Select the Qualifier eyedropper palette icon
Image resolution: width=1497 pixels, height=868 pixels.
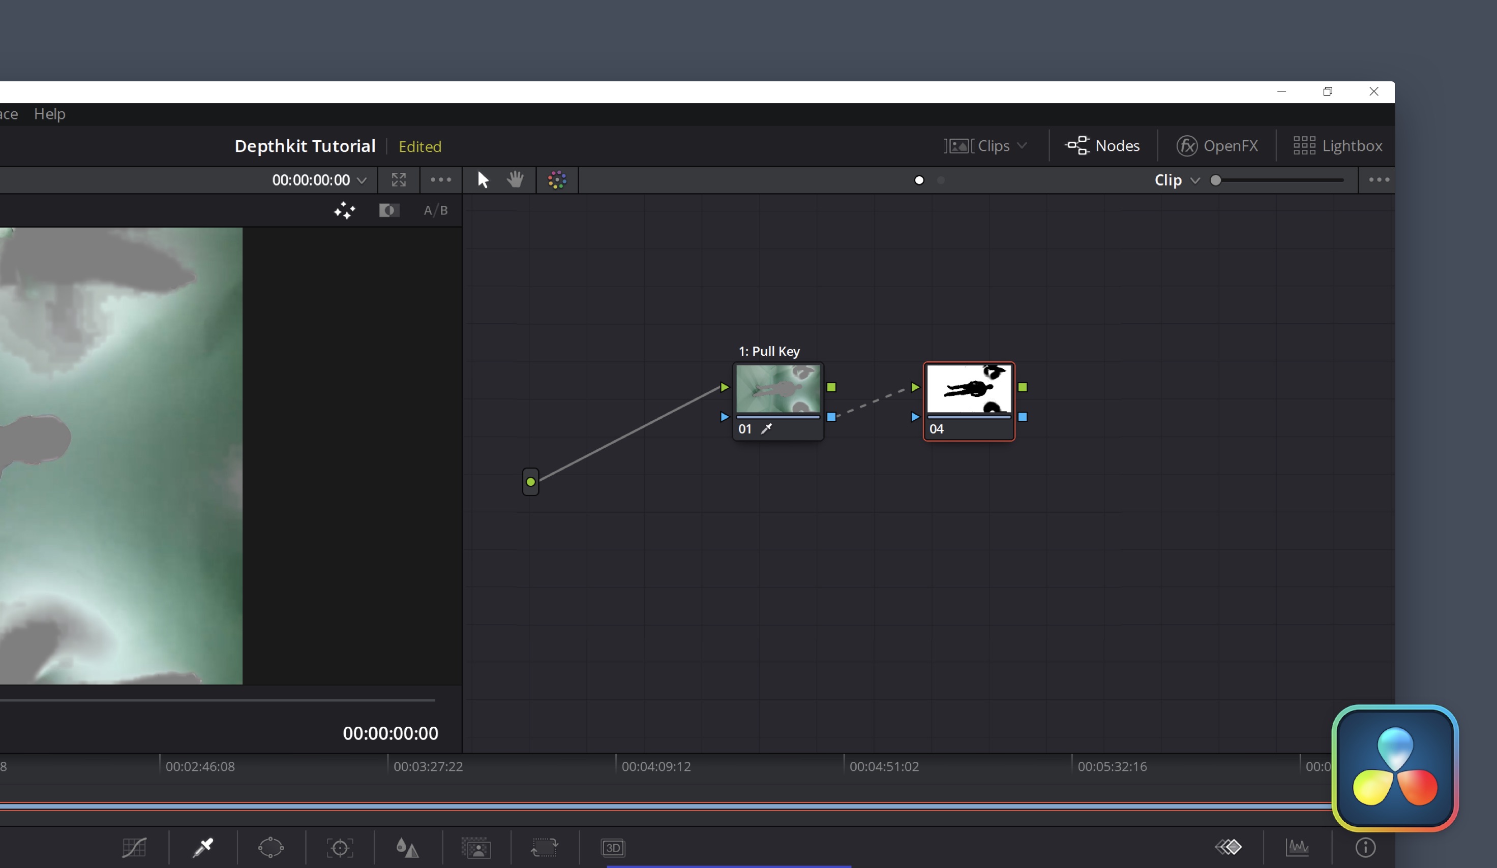(x=202, y=847)
